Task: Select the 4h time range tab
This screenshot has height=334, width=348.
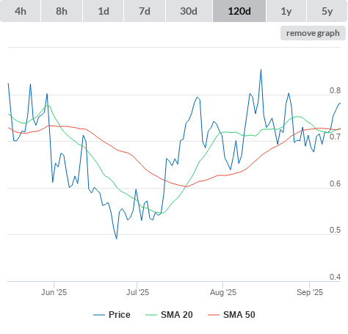Action: [x=21, y=11]
